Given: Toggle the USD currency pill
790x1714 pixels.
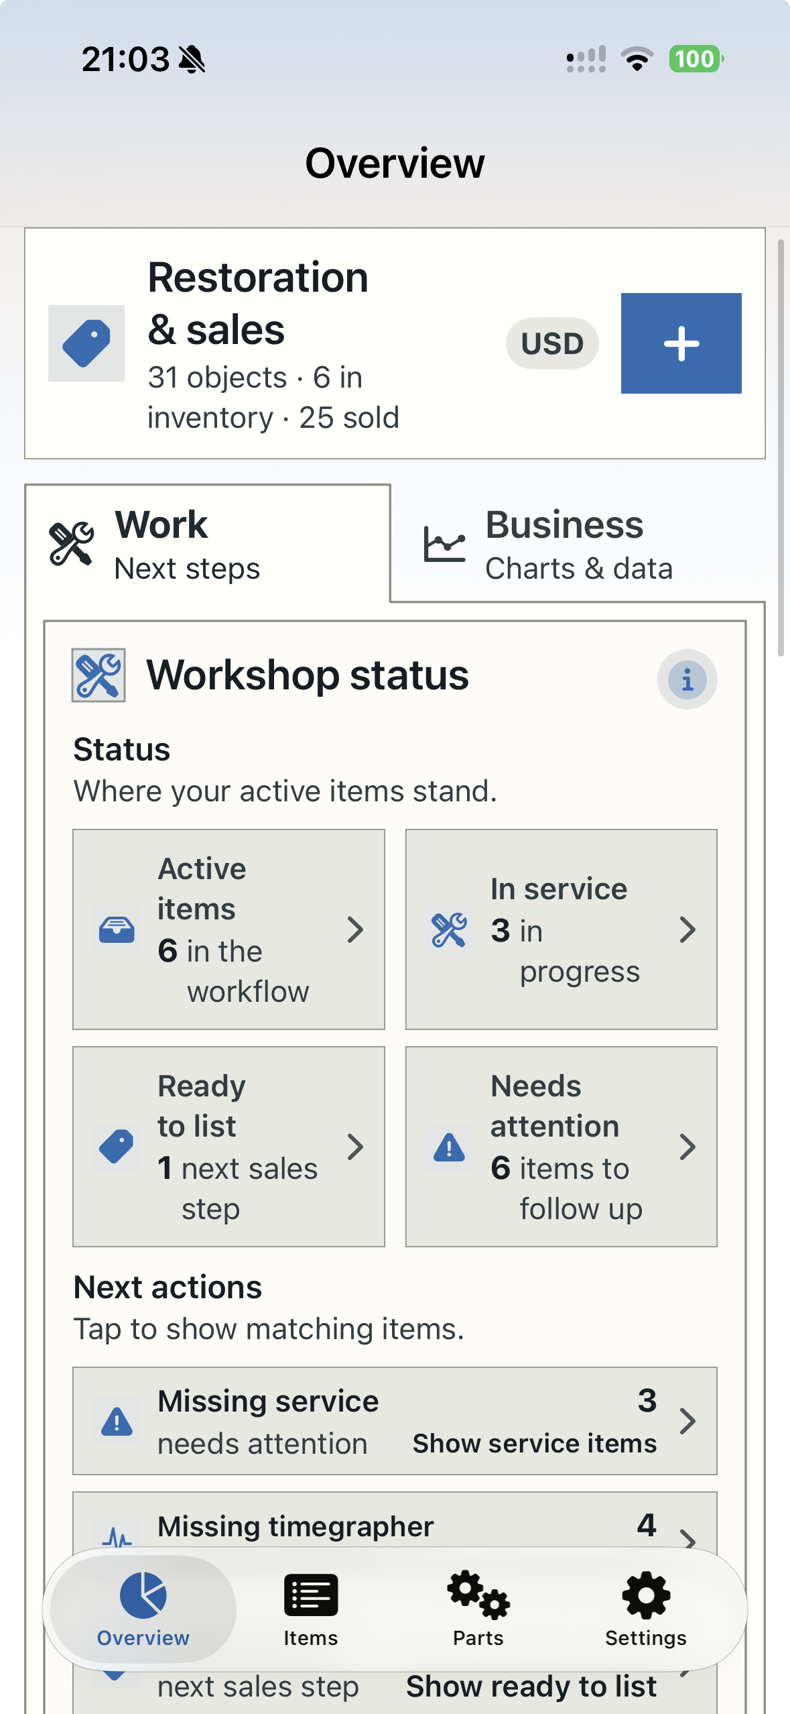Looking at the screenshot, I should pos(552,343).
